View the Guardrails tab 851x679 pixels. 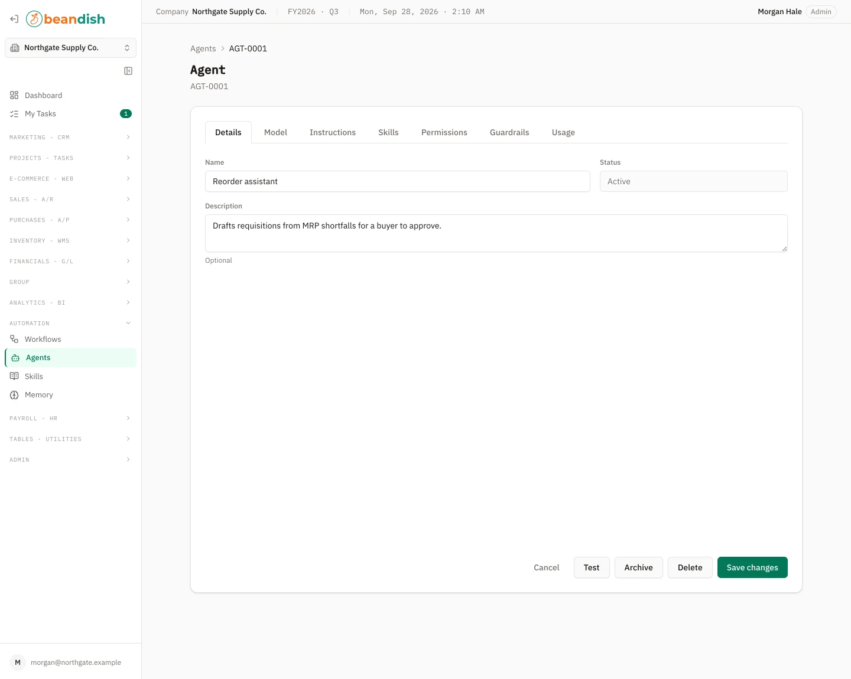click(509, 132)
